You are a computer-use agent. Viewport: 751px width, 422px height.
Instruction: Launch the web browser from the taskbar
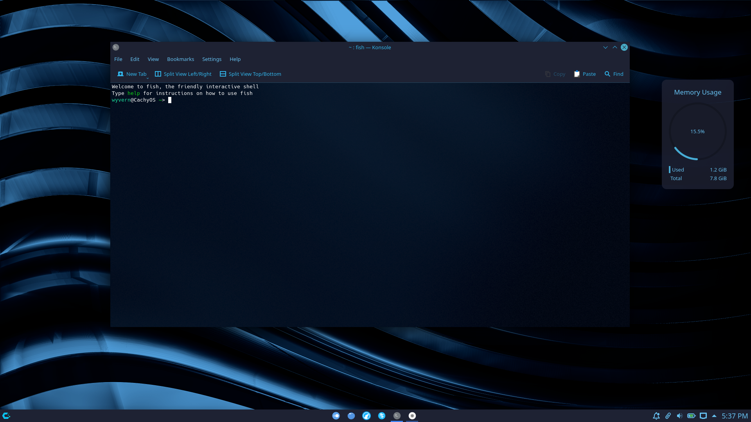pyautogui.click(x=367, y=415)
